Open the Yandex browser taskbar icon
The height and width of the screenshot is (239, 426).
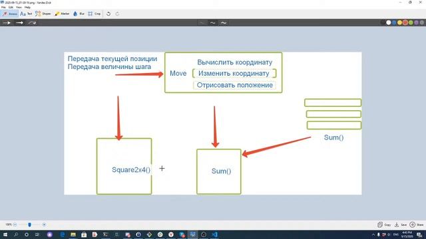coord(171,234)
